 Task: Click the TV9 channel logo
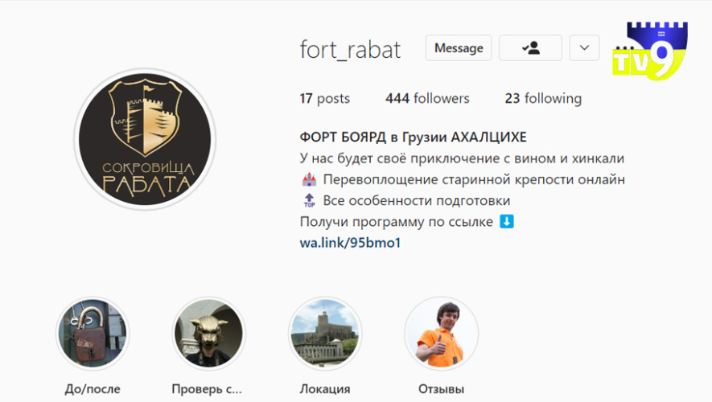click(650, 51)
